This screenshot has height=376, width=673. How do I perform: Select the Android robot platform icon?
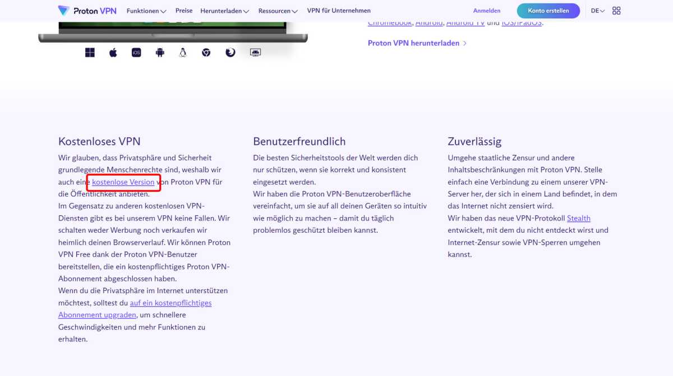160,53
